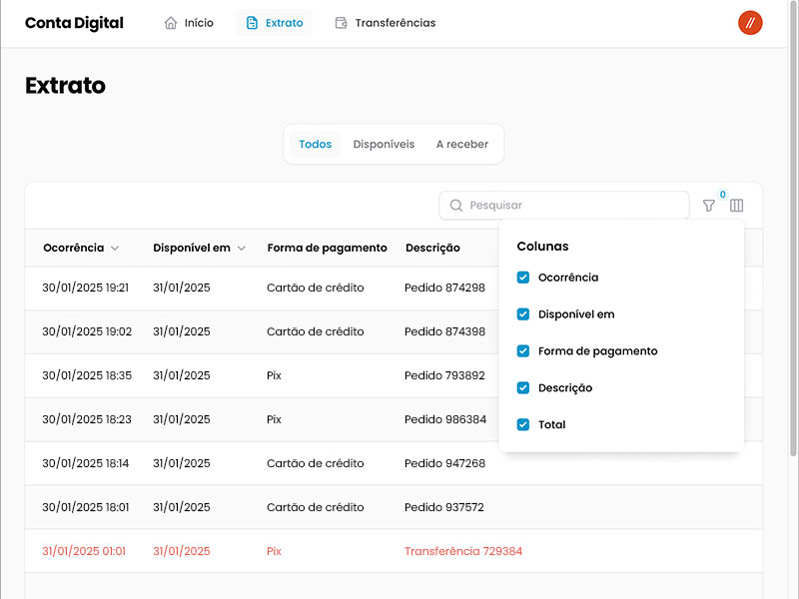Select the Todos tab
This screenshot has height=599, width=799.
coord(315,144)
